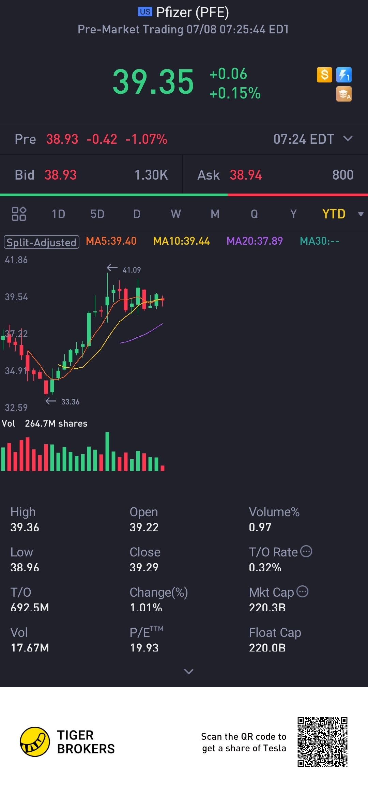The width and height of the screenshot is (368, 797).
Task: Expand more stock statistics chevron
Action: 188,671
